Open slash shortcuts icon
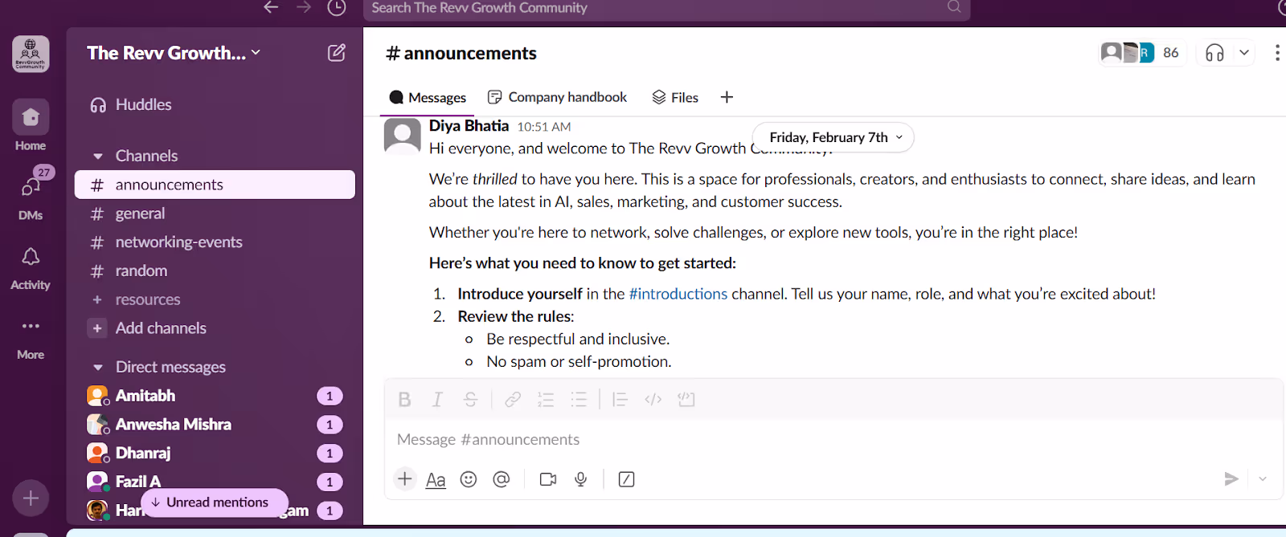 [627, 479]
